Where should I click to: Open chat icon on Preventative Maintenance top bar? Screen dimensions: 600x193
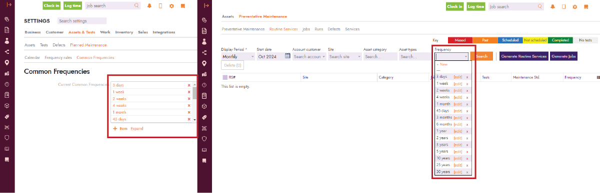click(x=586, y=7)
